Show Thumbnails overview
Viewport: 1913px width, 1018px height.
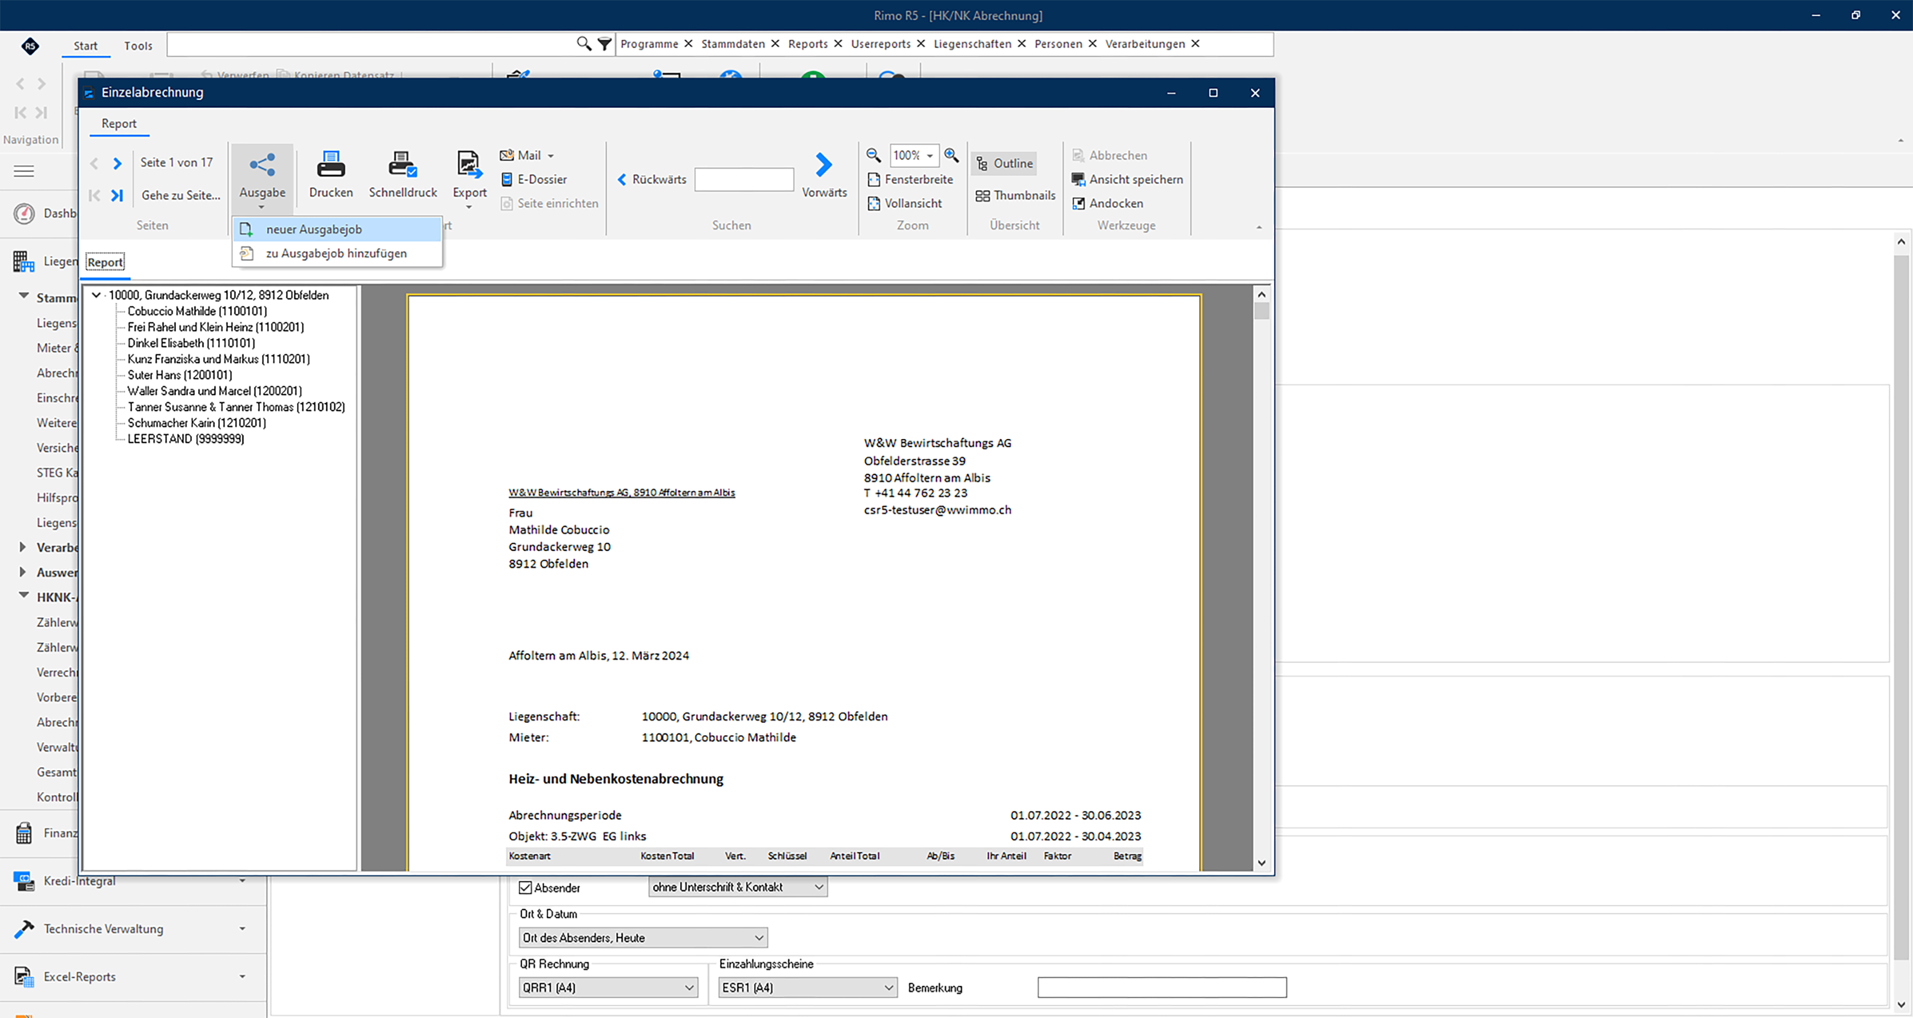[1015, 195]
